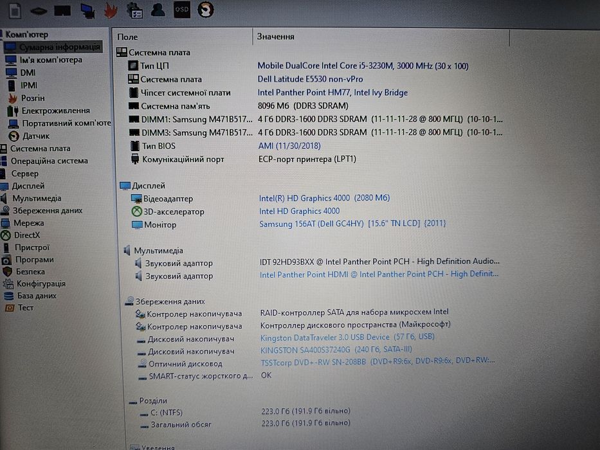Open the Intel Core i5-3230M CPU link
The height and width of the screenshot is (450, 600).
[x=363, y=66]
